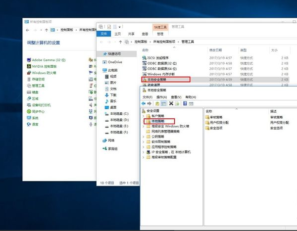Expand the 公钥策略 tree node

click(143, 136)
